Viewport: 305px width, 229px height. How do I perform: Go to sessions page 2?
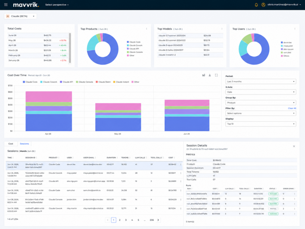[x=120, y=220]
